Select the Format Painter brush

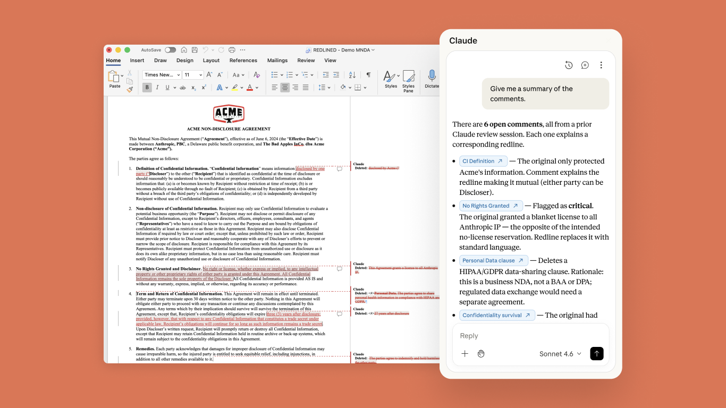tap(130, 89)
